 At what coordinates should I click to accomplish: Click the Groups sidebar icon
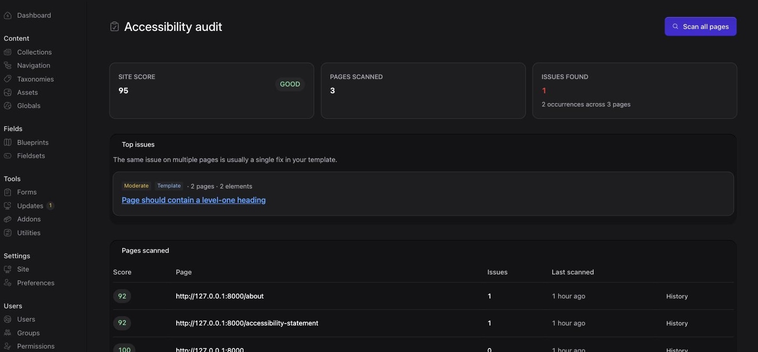pos(7,333)
